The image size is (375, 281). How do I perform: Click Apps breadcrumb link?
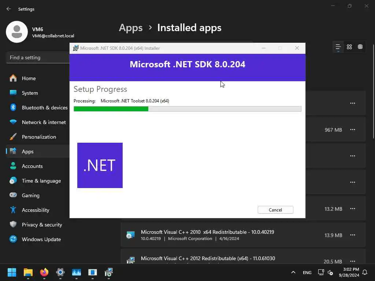131,28
